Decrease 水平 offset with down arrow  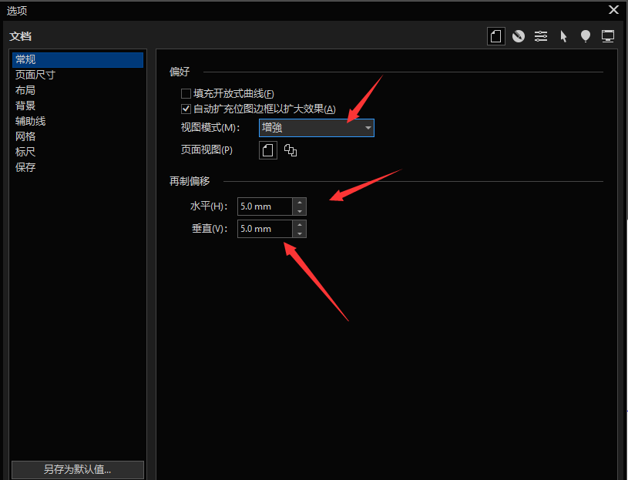coord(300,211)
